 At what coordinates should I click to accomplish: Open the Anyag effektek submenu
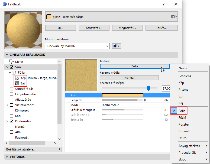coord(189,146)
